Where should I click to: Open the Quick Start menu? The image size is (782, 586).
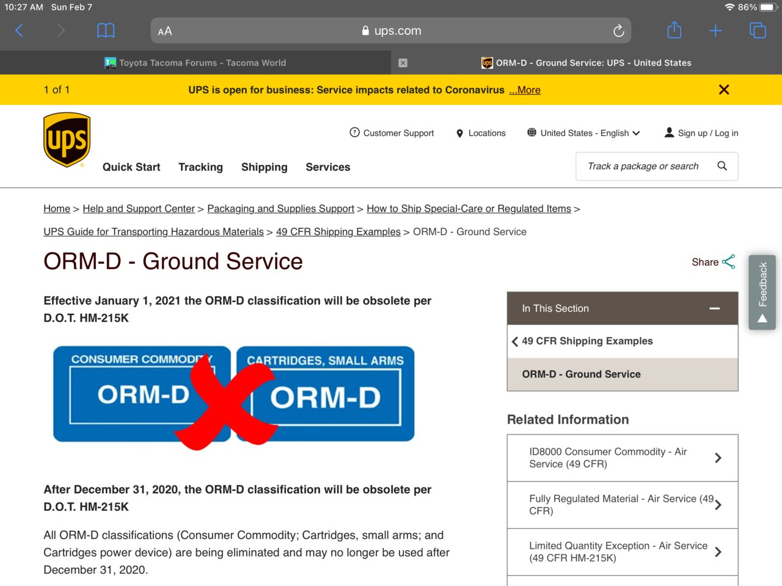[x=131, y=167]
